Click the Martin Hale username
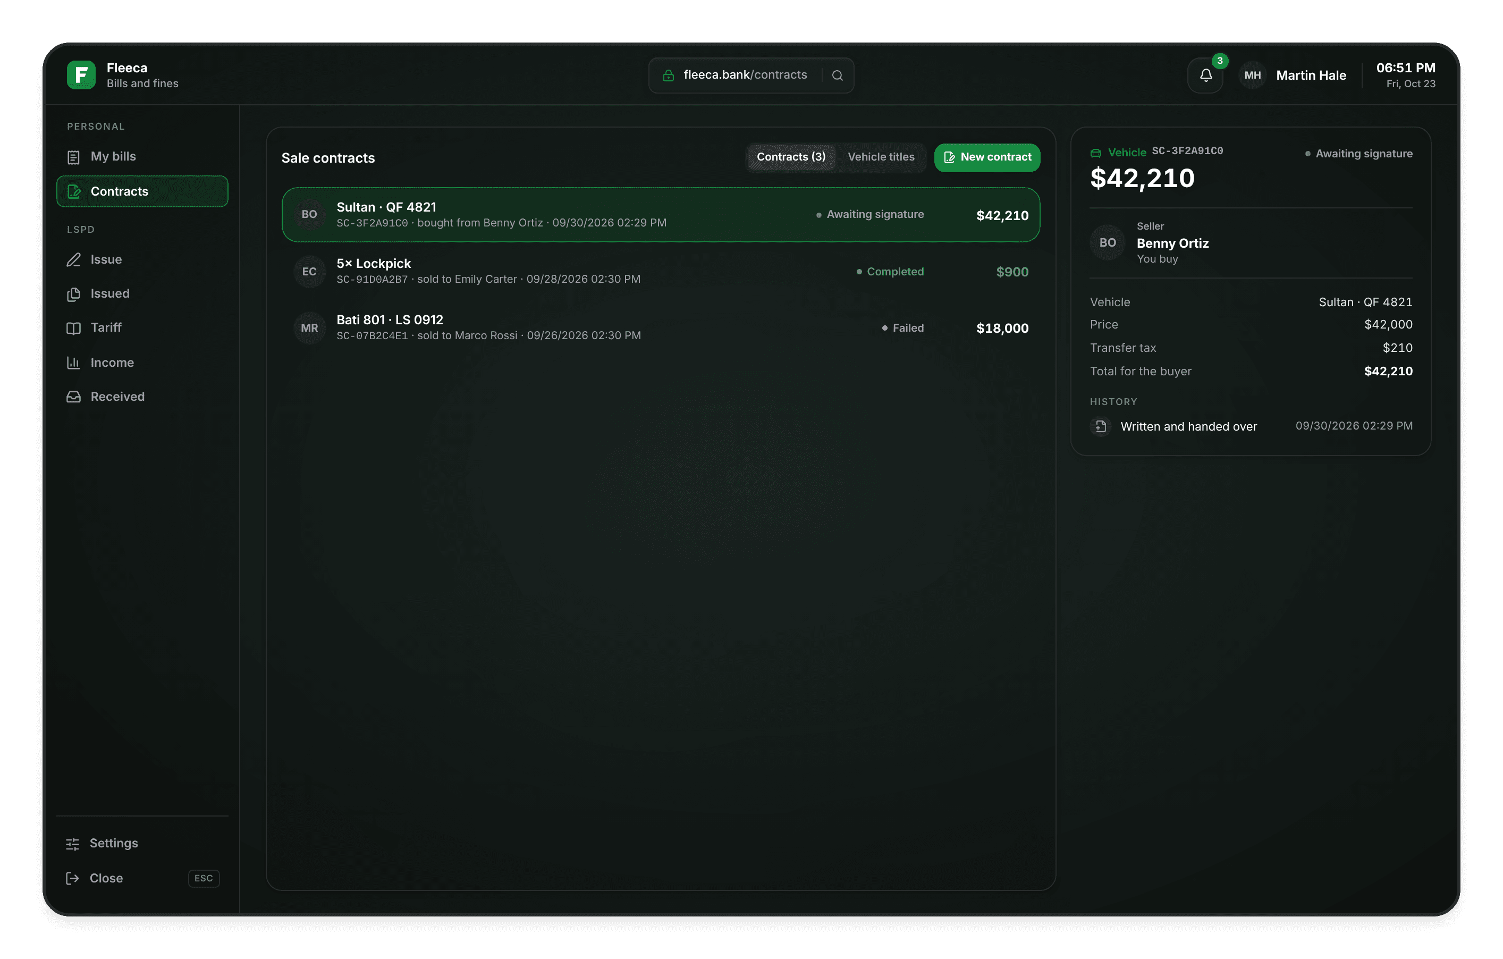This screenshot has height=959, width=1503. 1311,75
